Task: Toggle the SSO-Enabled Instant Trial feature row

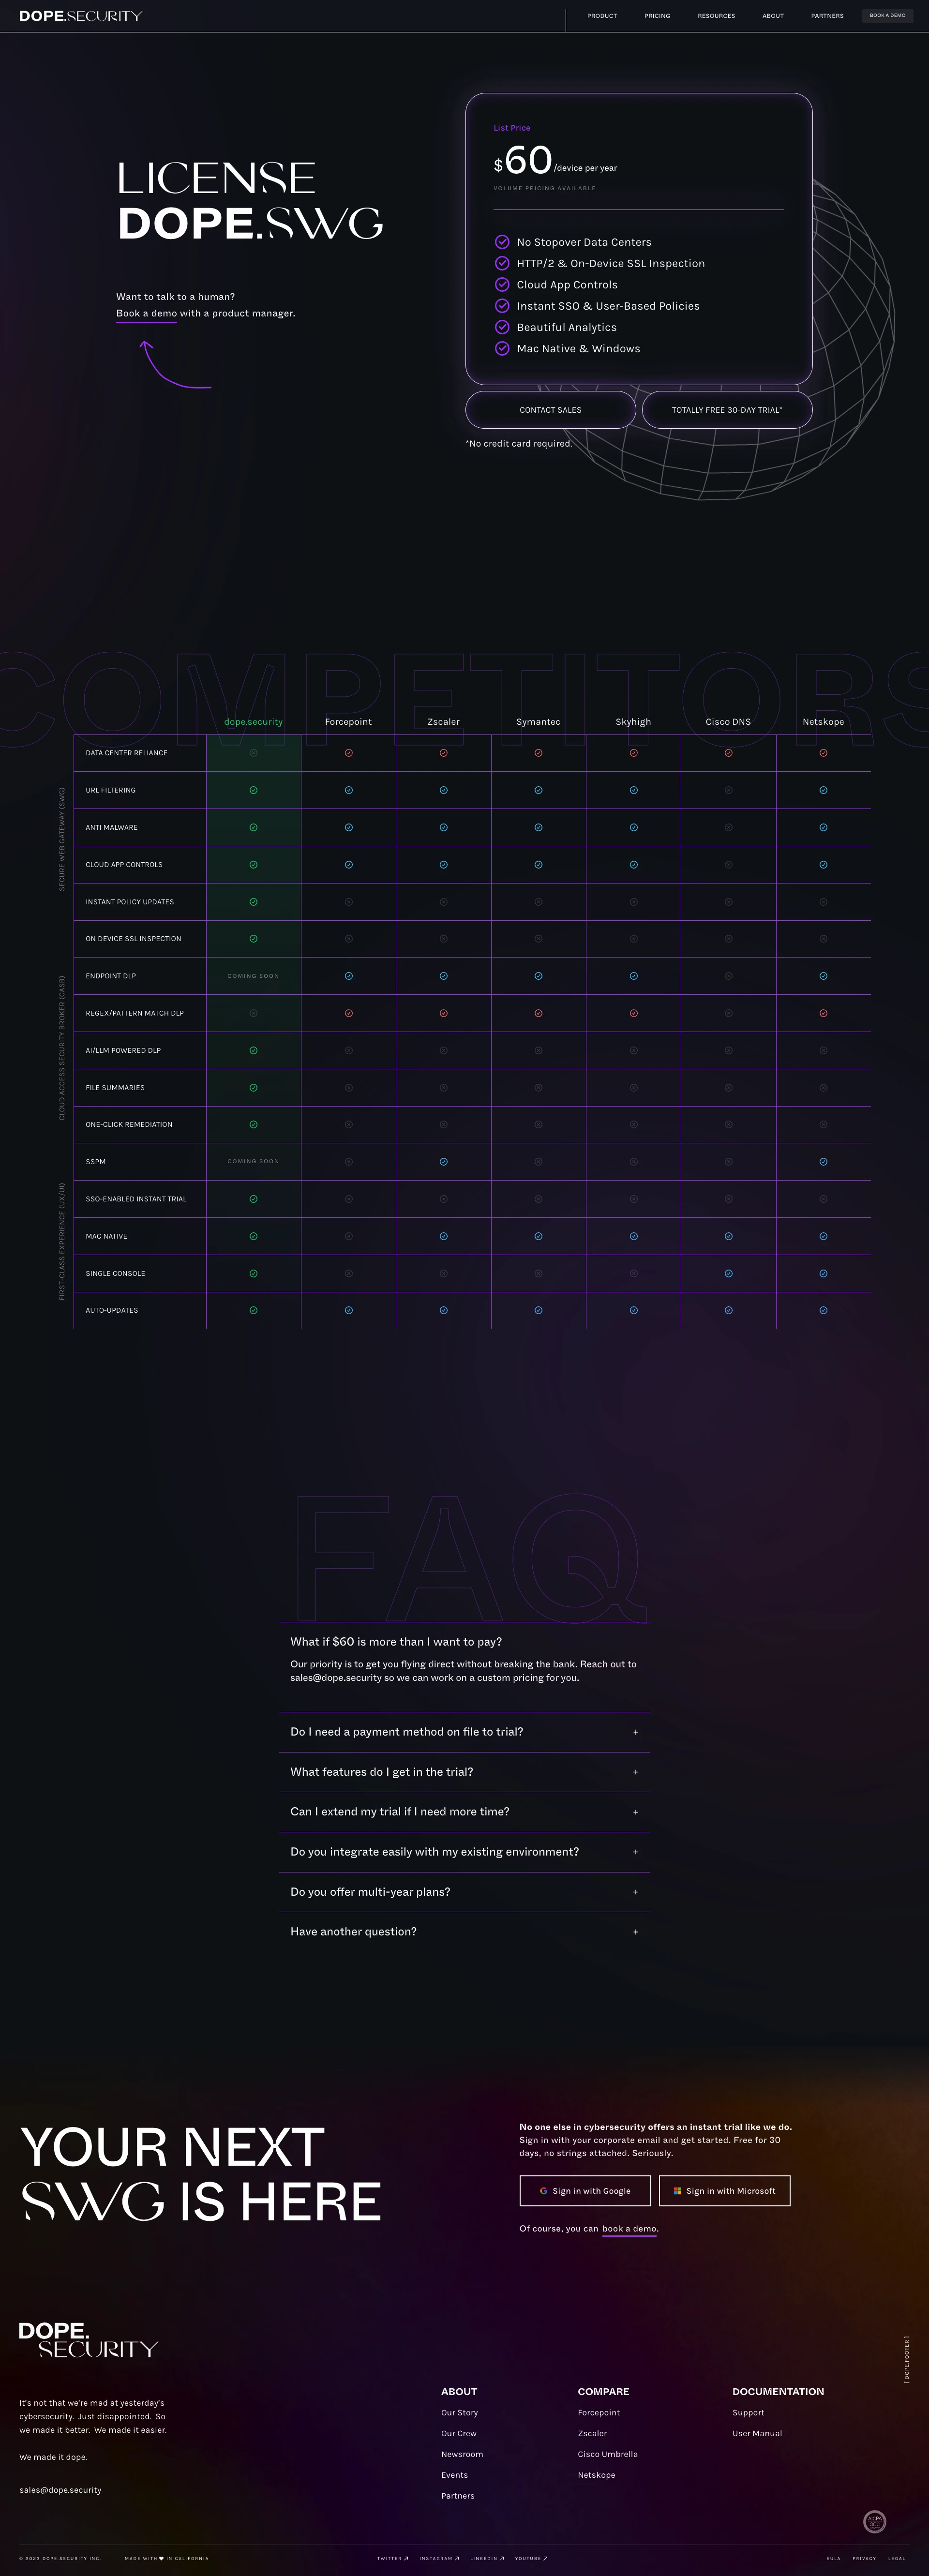Action: tap(132, 1201)
